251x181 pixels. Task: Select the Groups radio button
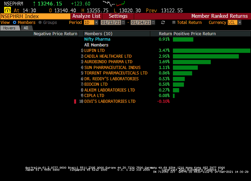40,23
